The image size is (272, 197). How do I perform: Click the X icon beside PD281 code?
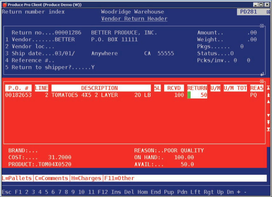pyautogui.click(x=268, y=12)
